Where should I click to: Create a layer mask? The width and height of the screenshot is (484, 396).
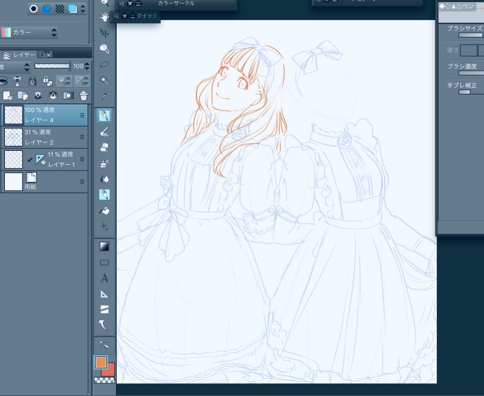click(x=68, y=96)
